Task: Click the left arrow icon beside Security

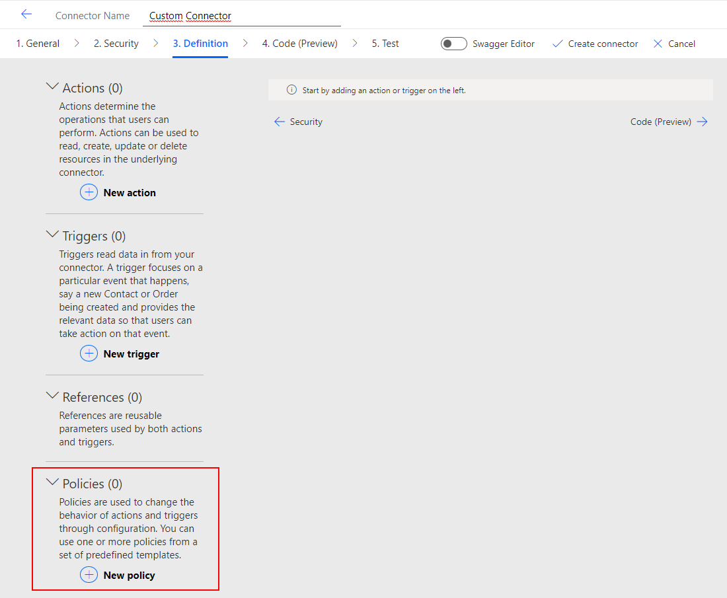Action: (280, 122)
